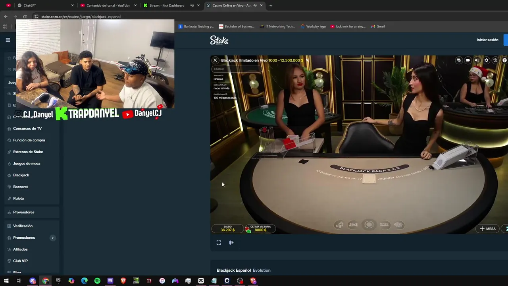Open the chat icon in game controls
The image size is (508, 286).
point(459,60)
